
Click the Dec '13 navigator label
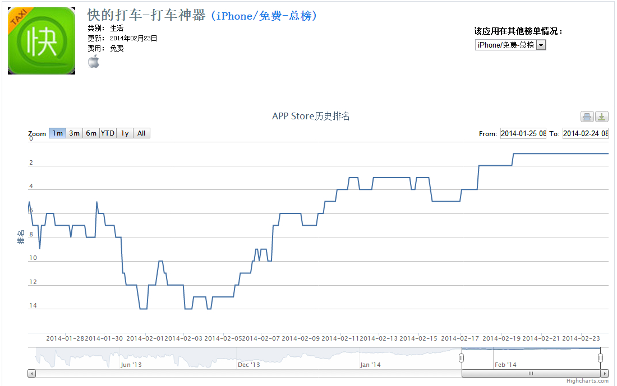tap(249, 365)
